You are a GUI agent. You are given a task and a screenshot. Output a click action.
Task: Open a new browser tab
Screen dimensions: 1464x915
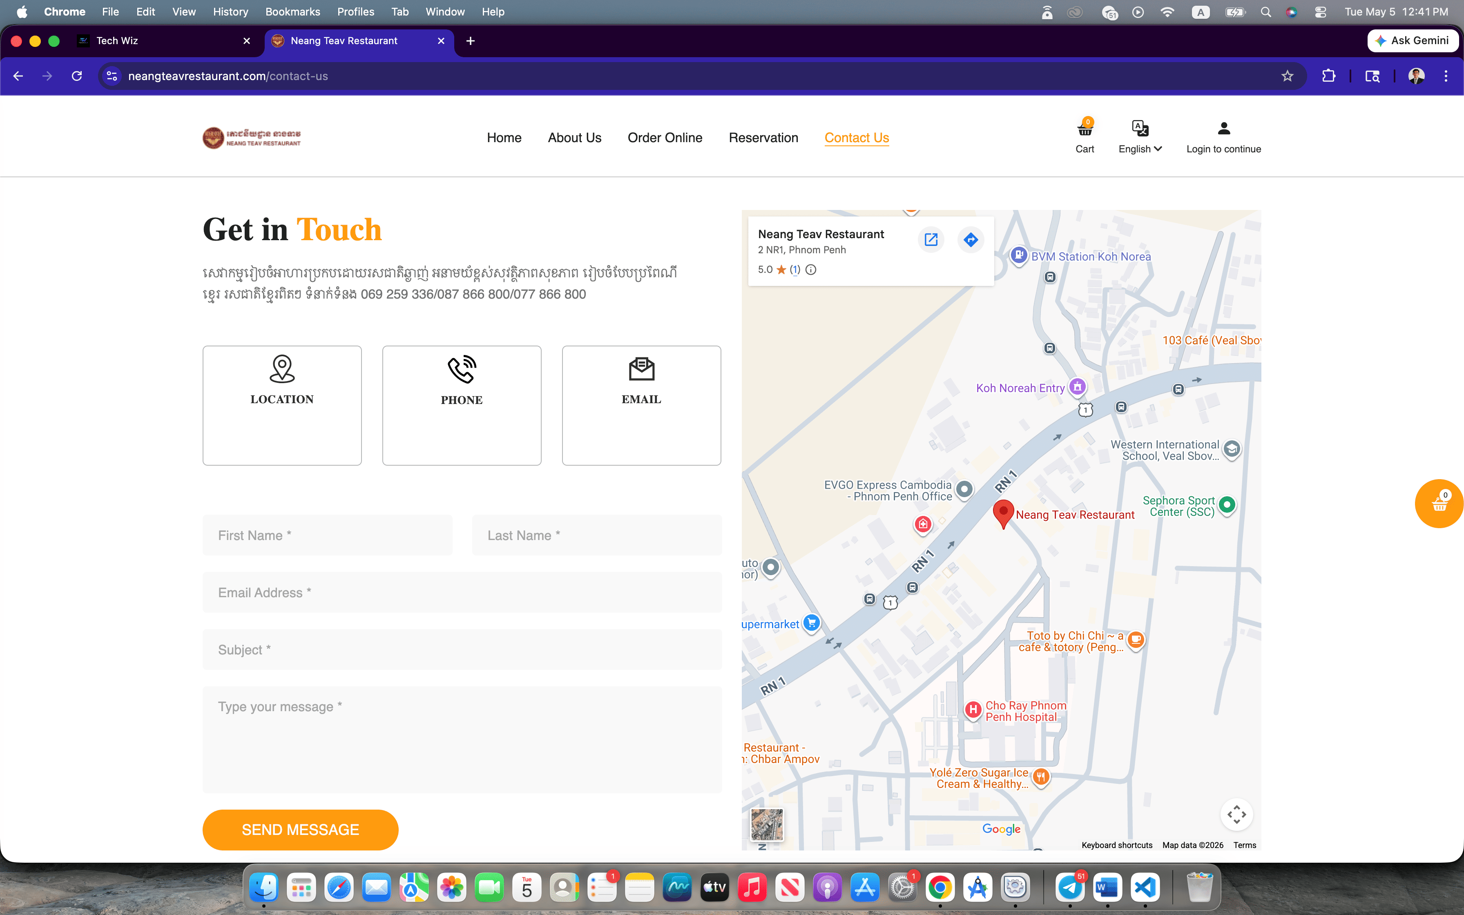coord(470,40)
